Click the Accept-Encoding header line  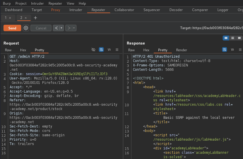coord(44,96)
